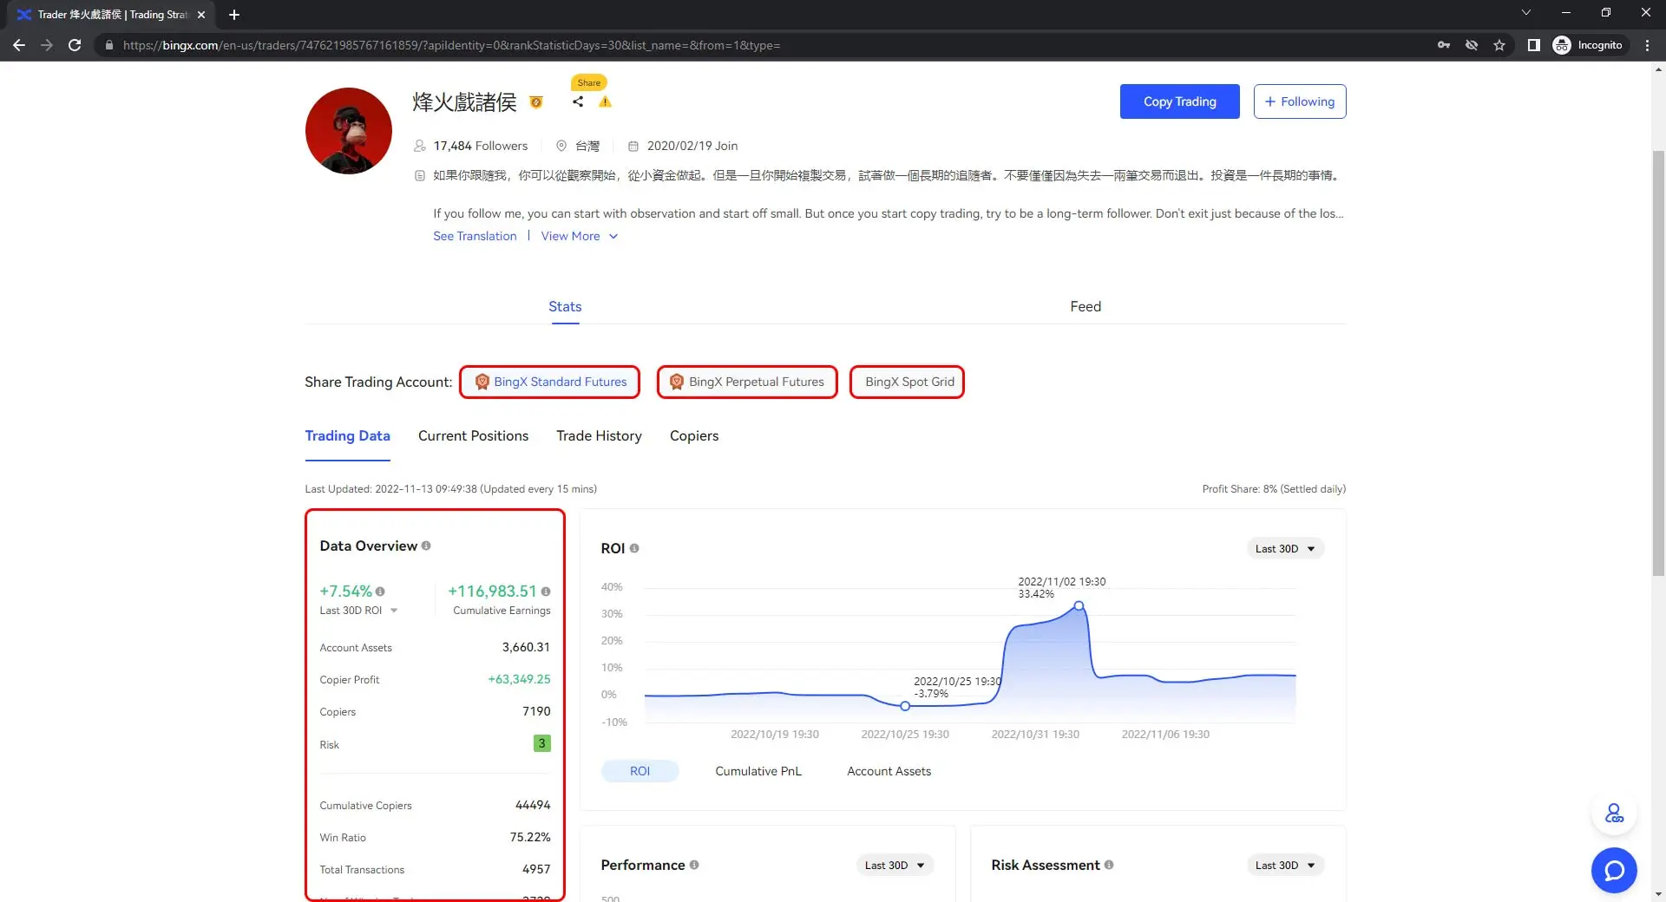Click the join date calendar icon

click(633, 146)
